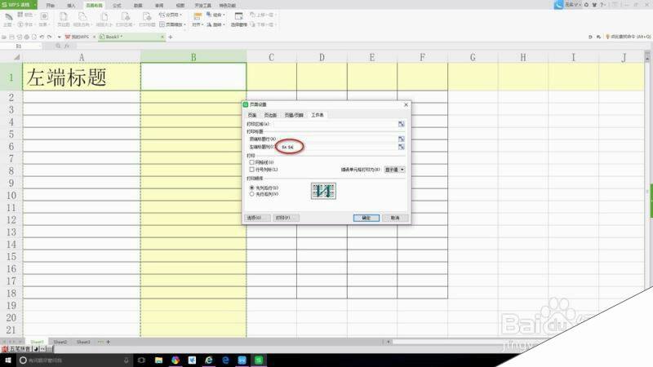The height and width of the screenshot is (367, 653).
Task: Click the 页边距 margins icon in ribbon
Action: [64, 17]
